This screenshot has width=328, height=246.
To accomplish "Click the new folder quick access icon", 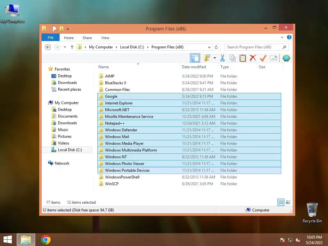I will coord(61,29).
